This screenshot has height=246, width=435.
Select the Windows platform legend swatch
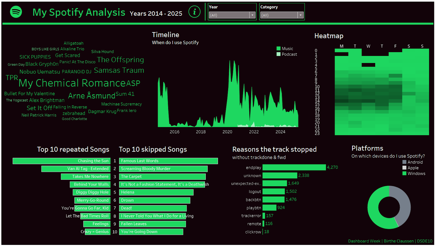[404, 173]
